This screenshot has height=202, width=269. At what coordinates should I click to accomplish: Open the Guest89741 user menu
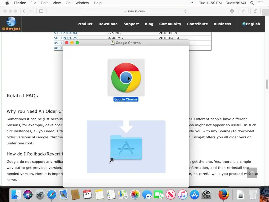pos(236,3)
